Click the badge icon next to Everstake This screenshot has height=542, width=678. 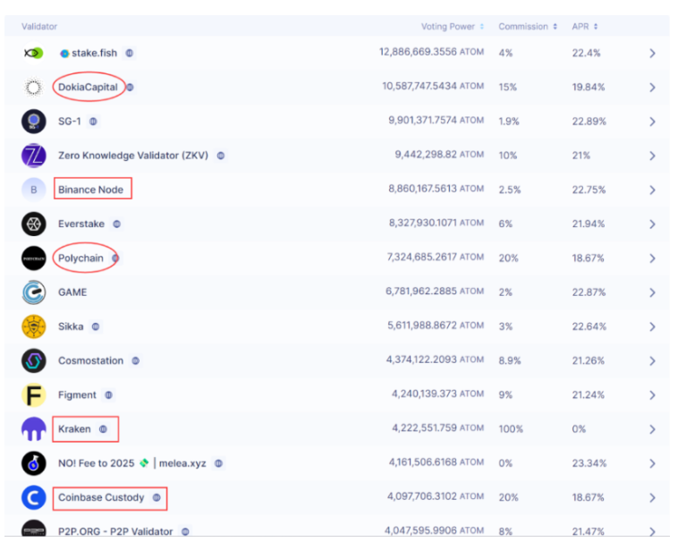[117, 224]
